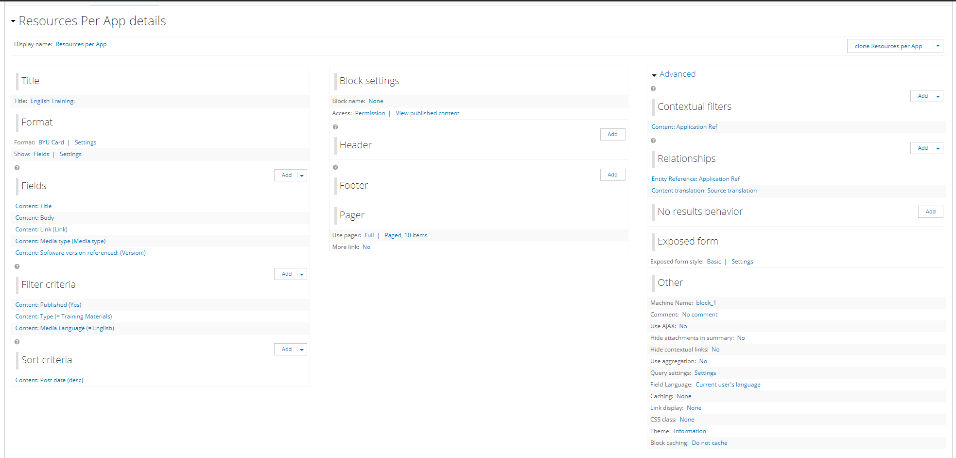This screenshot has width=956, height=458.
Task: Click clone Resources per App button
Action: click(888, 46)
